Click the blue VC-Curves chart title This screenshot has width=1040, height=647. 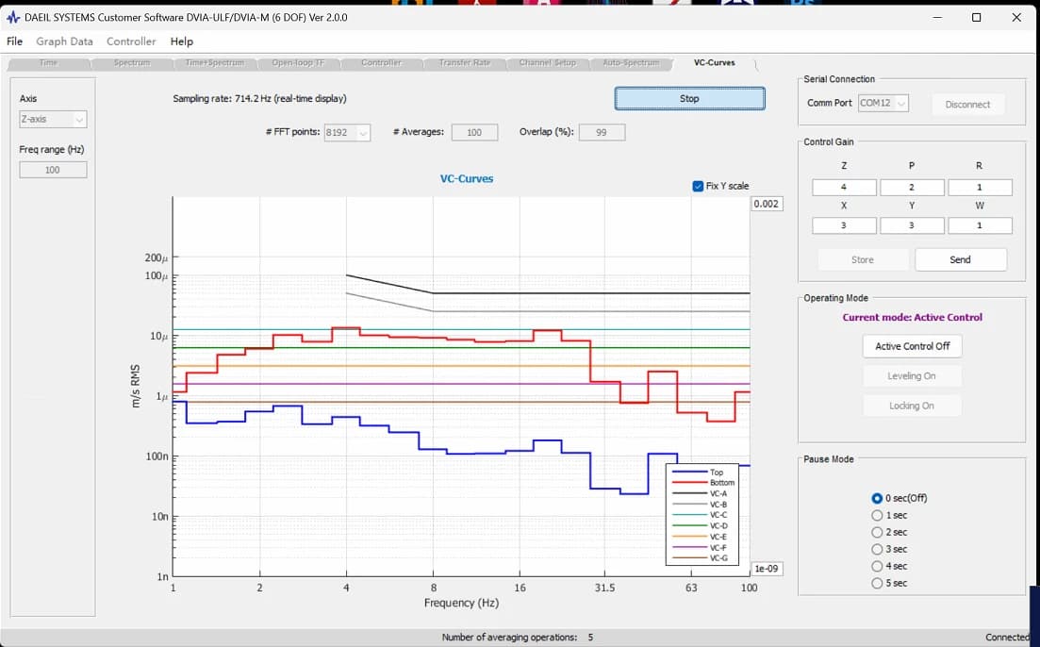point(467,178)
